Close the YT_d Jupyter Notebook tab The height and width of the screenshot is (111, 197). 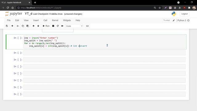[30, 2]
